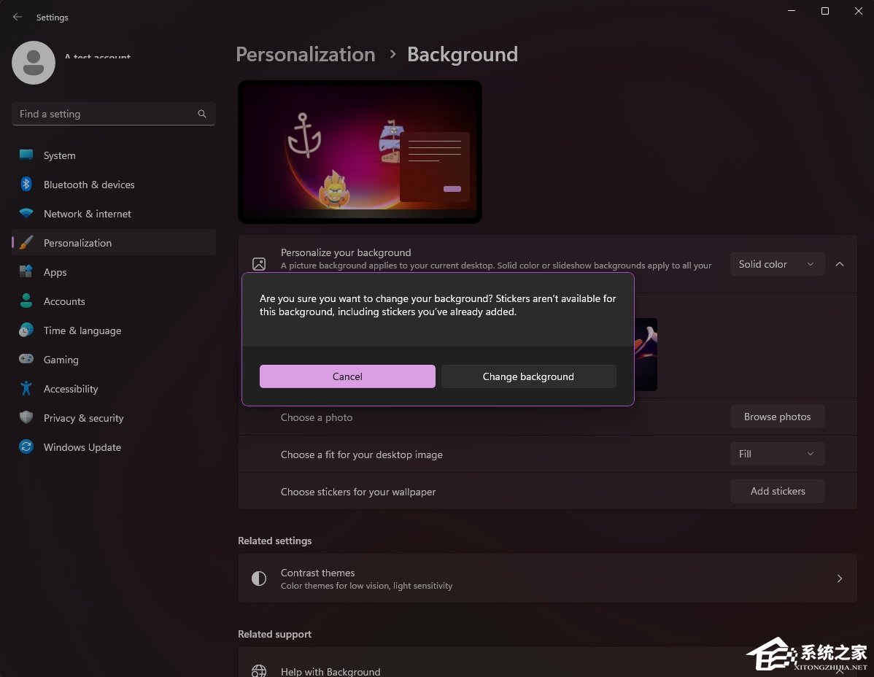
Task: Click the Contrast themes half-circle icon
Action: pos(259,579)
